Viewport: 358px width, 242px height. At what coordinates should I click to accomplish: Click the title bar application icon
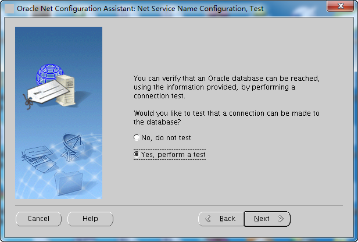pyautogui.click(x=9, y=9)
